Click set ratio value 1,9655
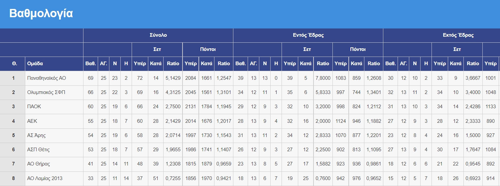This screenshot has width=500, height=186. (173, 150)
